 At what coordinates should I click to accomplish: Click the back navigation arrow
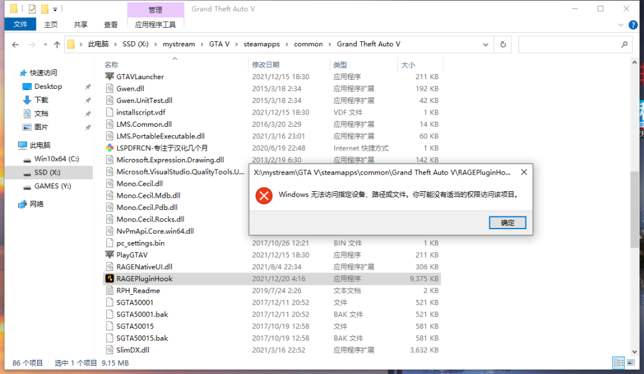pos(14,44)
